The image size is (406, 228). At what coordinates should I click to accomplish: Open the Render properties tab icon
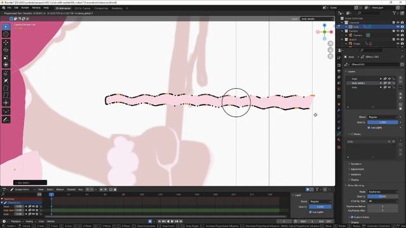click(x=339, y=65)
